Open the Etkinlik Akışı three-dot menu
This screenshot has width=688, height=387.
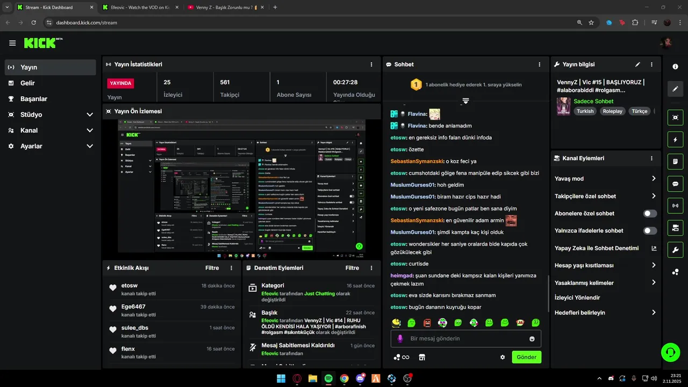[231, 268]
